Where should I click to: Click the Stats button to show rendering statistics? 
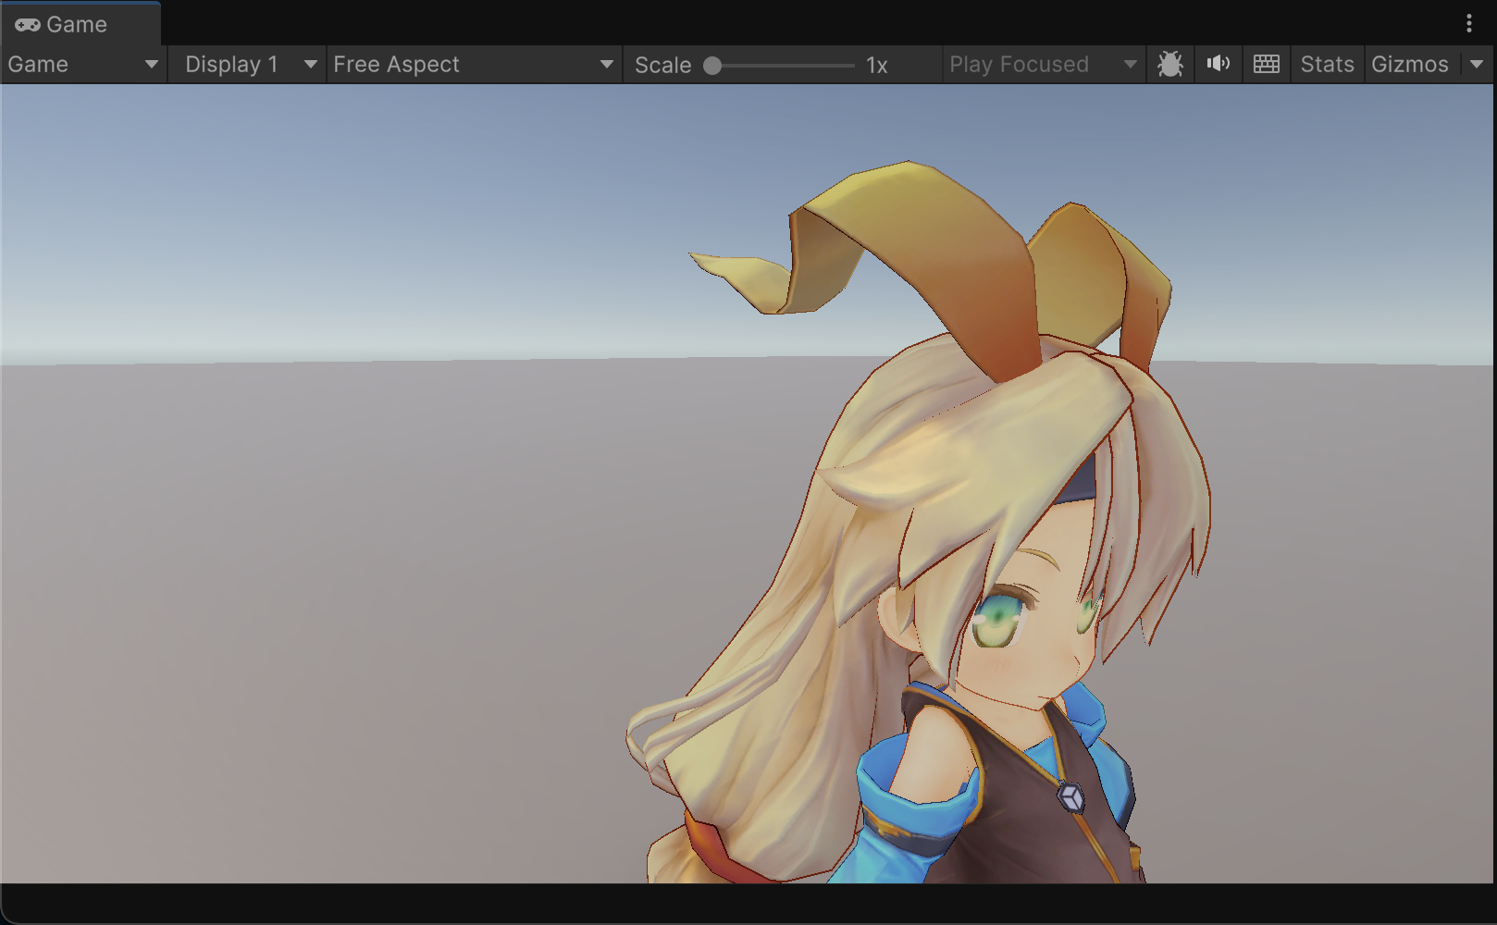point(1327,64)
